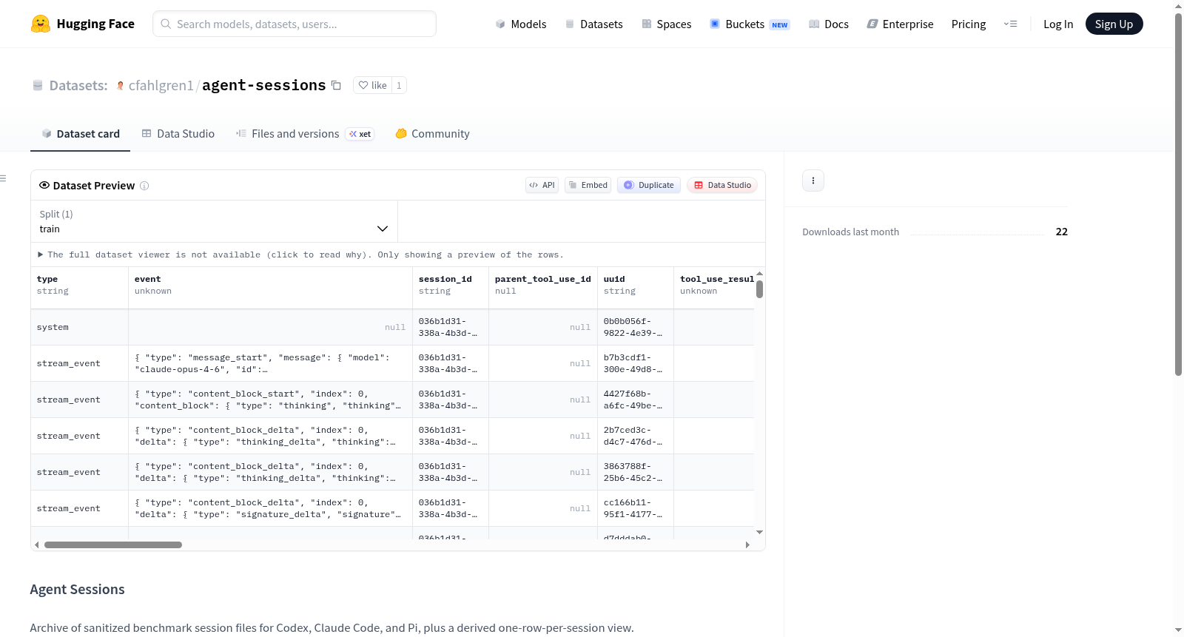Click the 'Agent Sessions' heading
This screenshot has width=1184, height=637.
point(78,590)
